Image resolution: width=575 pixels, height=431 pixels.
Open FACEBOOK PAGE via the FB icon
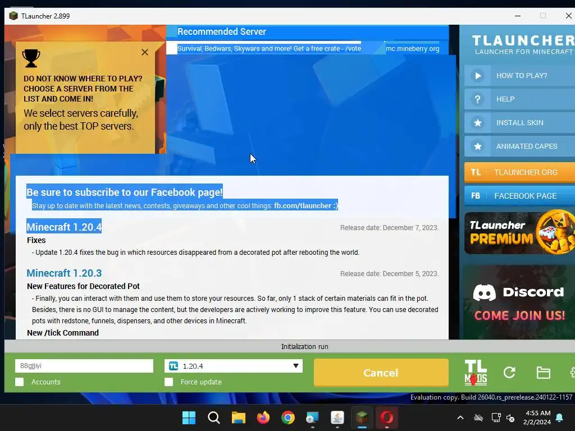click(x=476, y=196)
